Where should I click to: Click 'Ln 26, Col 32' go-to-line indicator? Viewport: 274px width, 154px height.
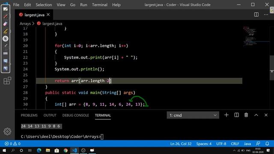[181, 144]
